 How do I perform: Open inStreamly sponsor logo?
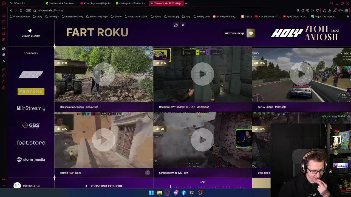(31, 108)
